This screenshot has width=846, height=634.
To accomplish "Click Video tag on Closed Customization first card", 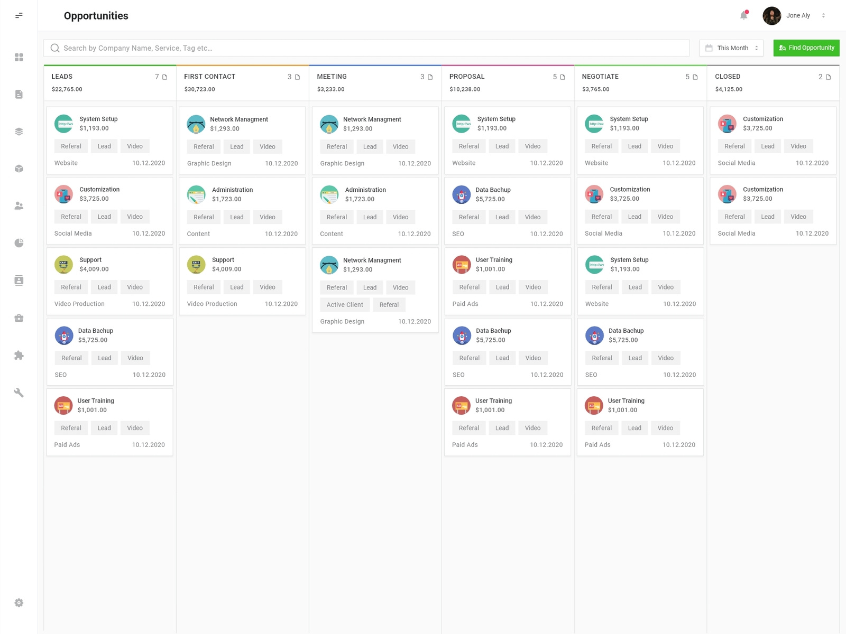I will (798, 146).
